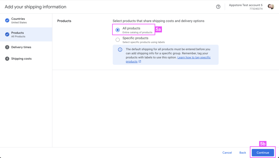Select the 'All products' radio button

tap(117, 30)
